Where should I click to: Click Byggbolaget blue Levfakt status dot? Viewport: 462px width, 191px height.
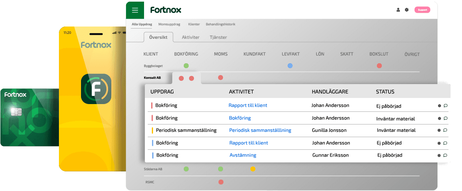click(290, 66)
